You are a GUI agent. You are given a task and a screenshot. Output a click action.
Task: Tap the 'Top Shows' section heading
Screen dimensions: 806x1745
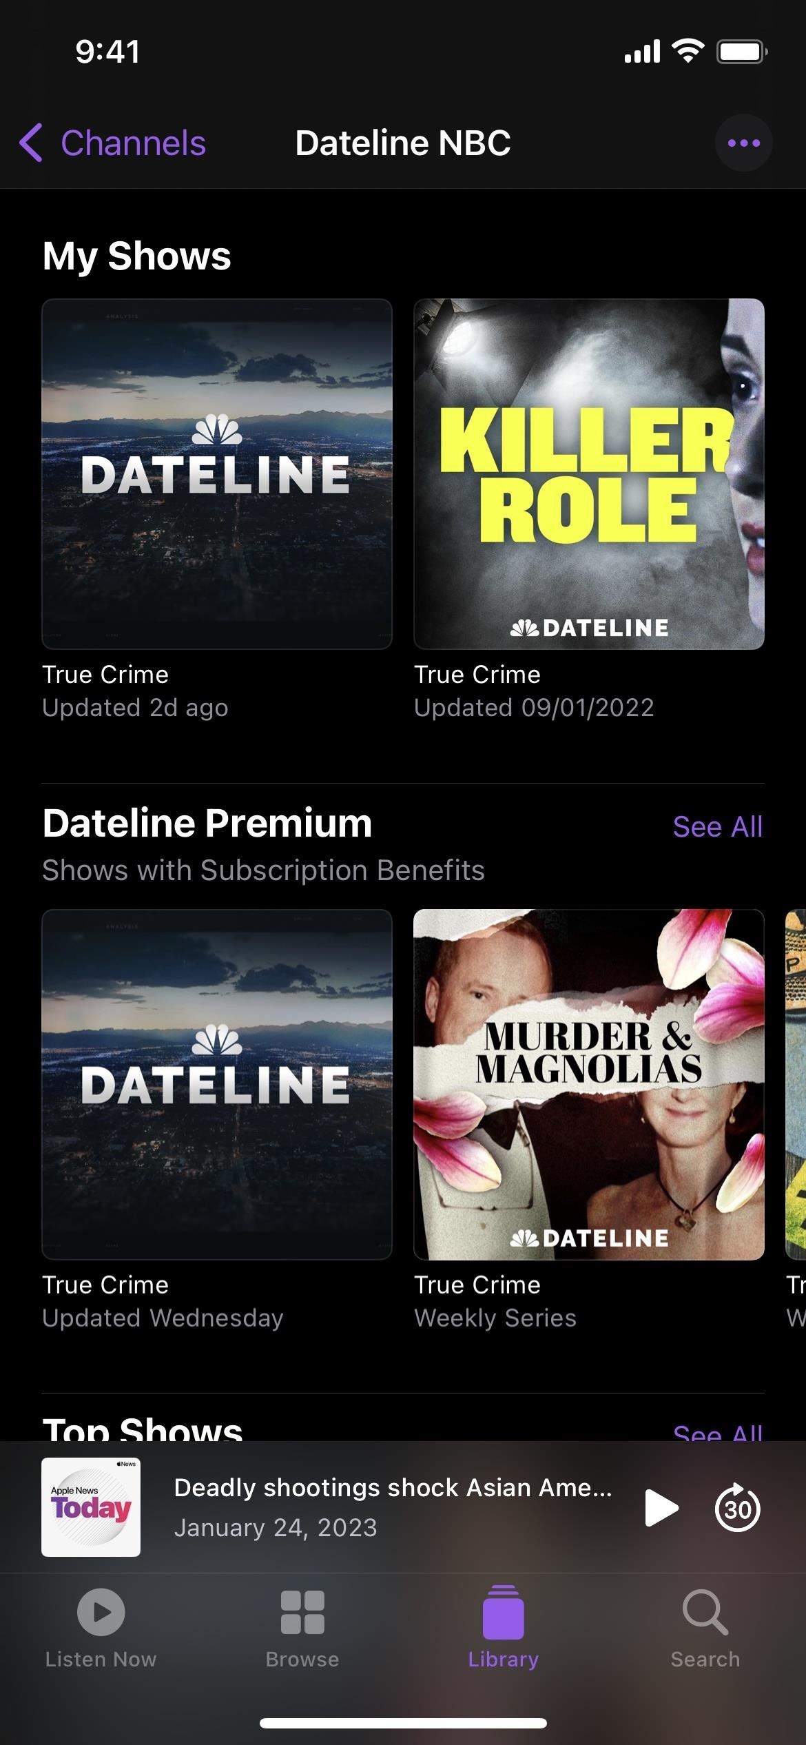tap(143, 1429)
